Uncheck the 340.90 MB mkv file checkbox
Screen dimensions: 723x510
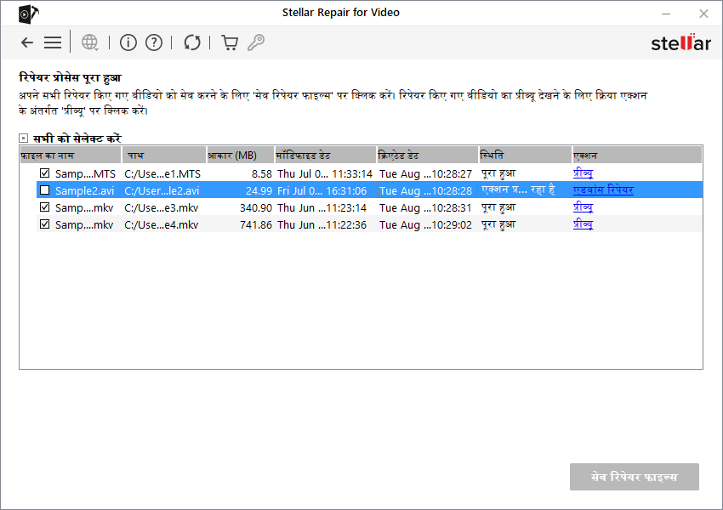coord(45,207)
